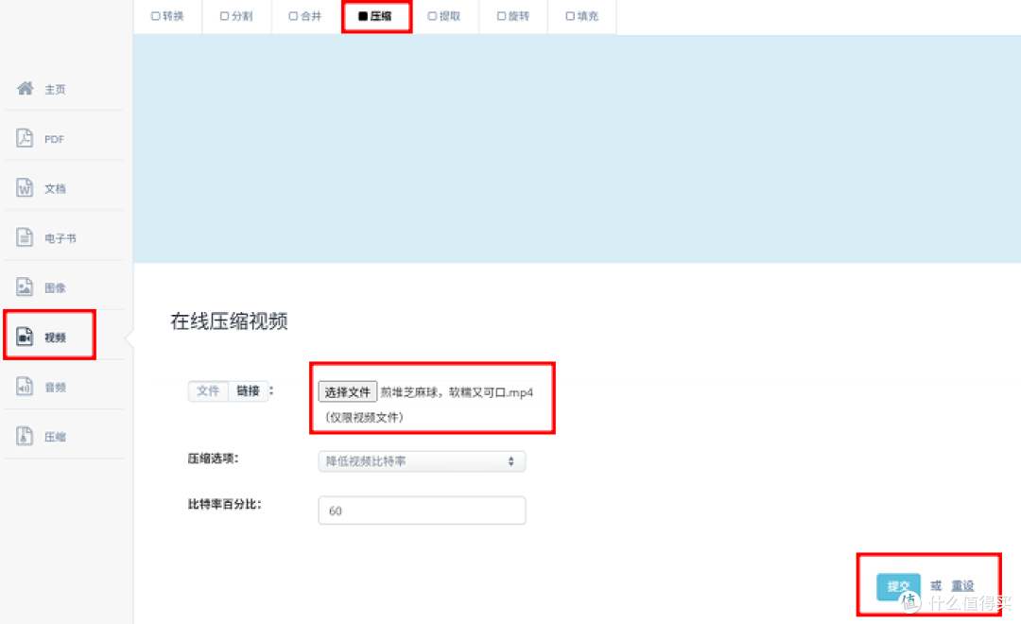Screen dimensions: 1021x624
Task: Switch to the 提取 tab
Action: coord(444,16)
